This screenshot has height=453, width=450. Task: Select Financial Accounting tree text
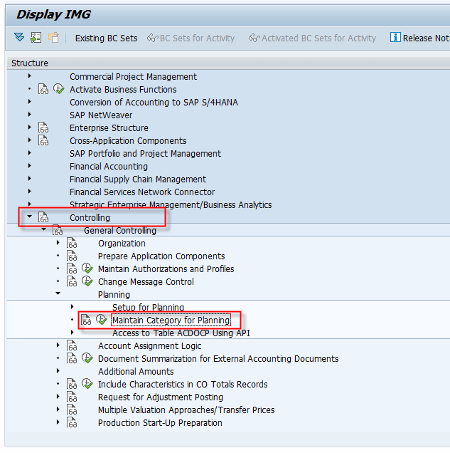[109, 167]
